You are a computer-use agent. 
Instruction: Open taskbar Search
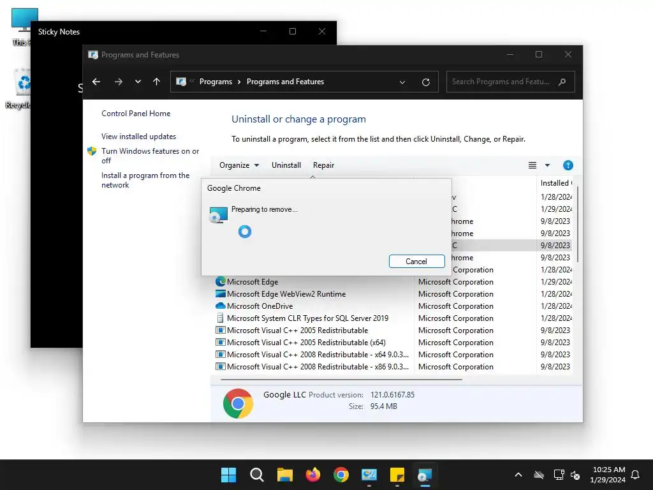tap(256, 475)
